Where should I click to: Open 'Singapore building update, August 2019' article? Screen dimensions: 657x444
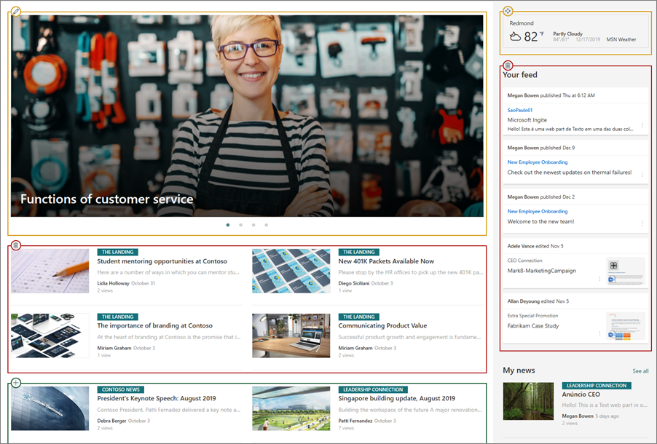[396, 399]
